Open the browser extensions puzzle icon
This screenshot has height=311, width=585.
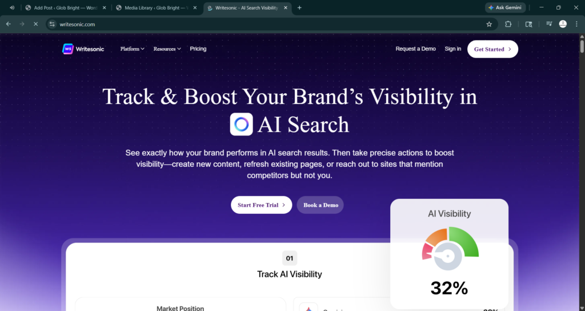coord(508,24)
